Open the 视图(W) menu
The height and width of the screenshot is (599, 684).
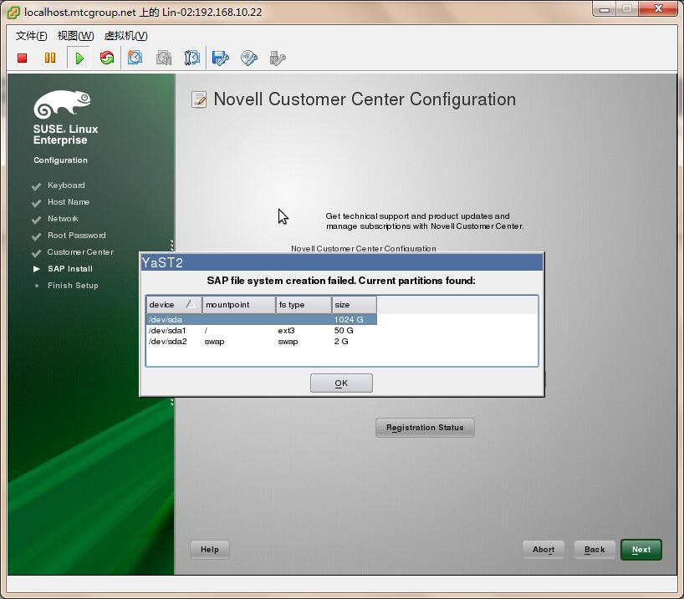pos(75,36)
